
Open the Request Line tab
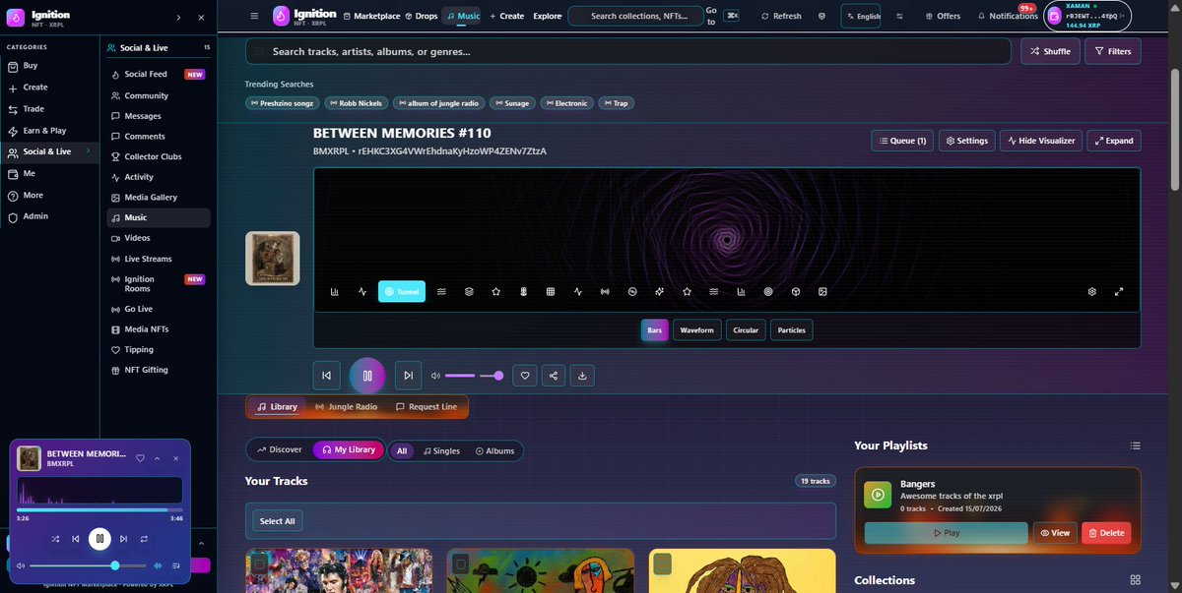[427, 407]
